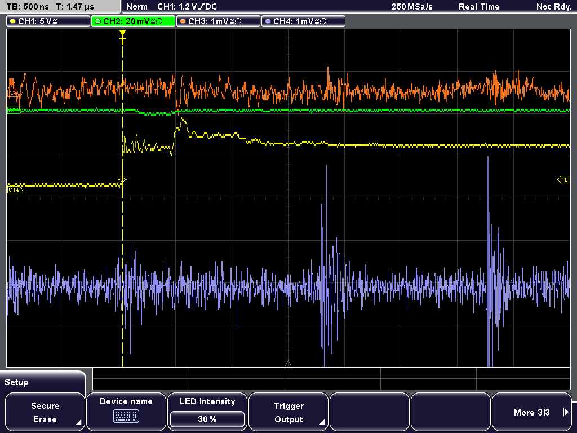Click the CH1: 1.2 V trigger source readout
This screenshot has height=433, width=577.
(187, 7)
